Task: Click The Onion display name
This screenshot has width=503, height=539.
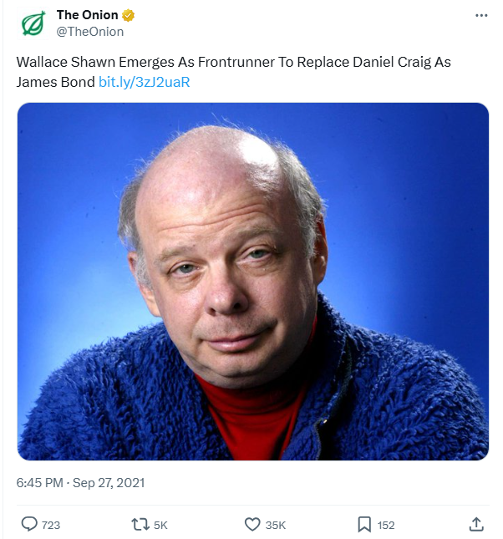Action: tap(88, 15)
